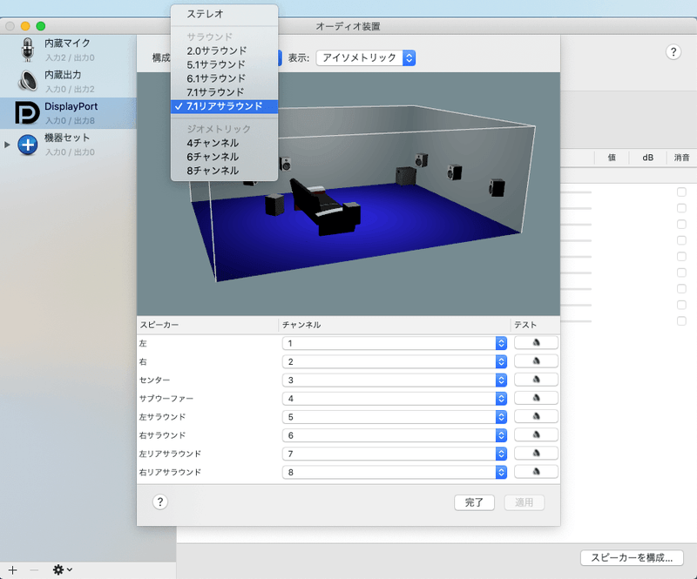This screenshot has height=579, width=697.
Task: Click the 消音 column header
Action: coord(681,158)
